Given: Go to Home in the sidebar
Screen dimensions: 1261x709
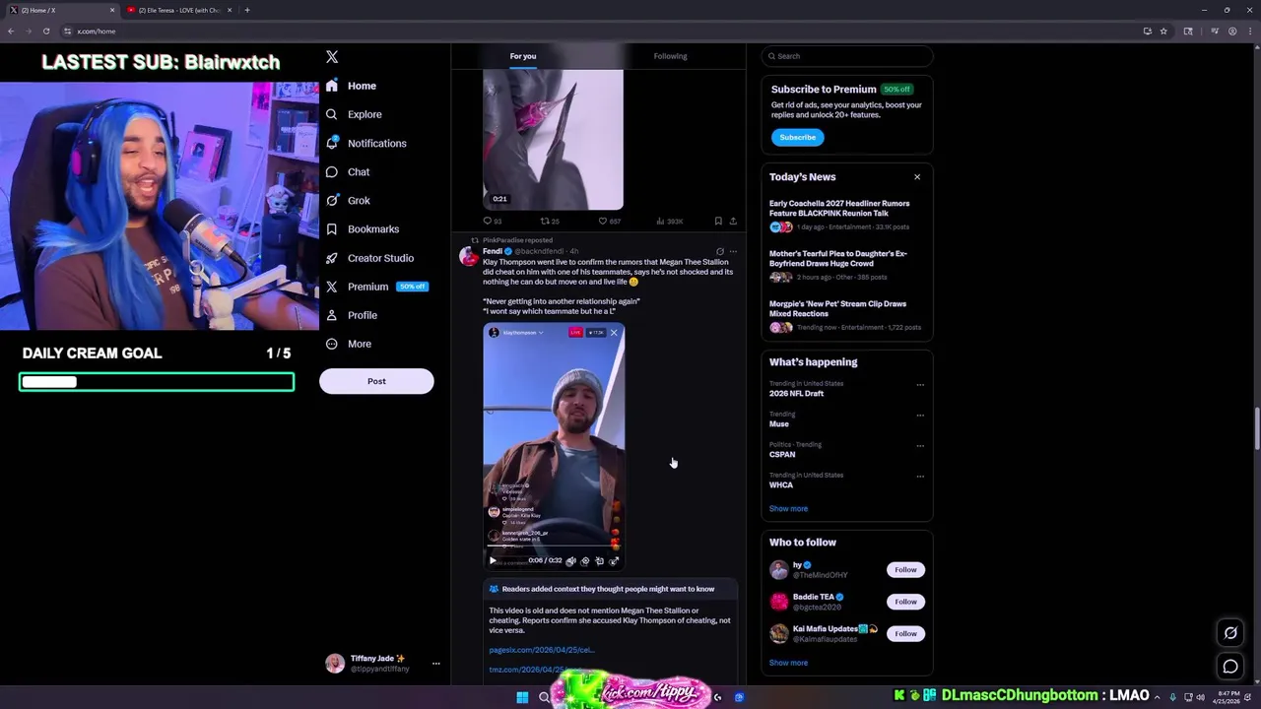Looking at the screenshot, I should [352, 86].
